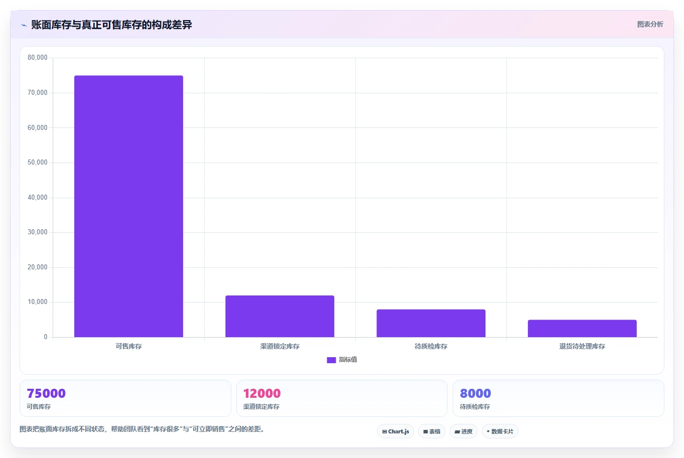
Task: Click 可售库存 caption under 75000
Action: [x=39, y=407]
